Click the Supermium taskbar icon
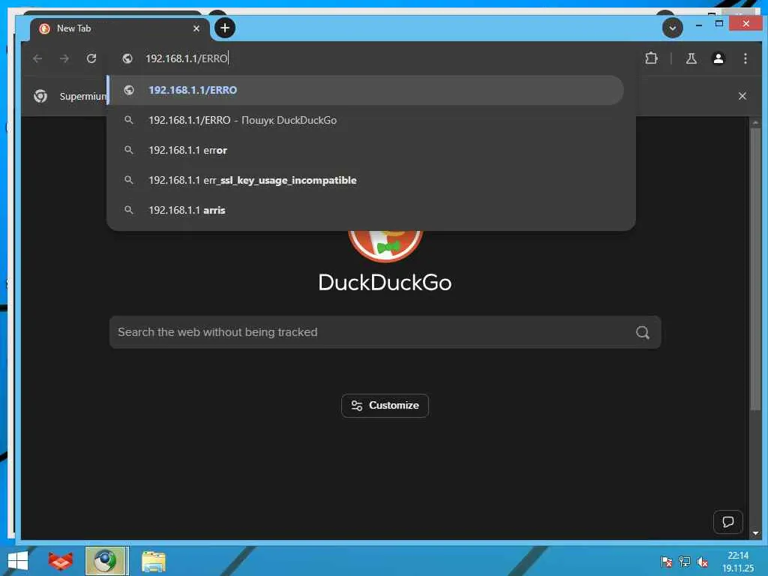 point(106,561)
